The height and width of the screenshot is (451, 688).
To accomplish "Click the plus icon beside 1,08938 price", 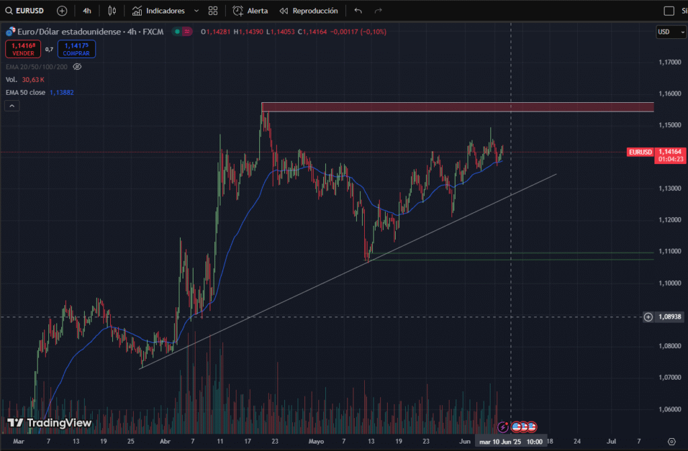I will coord(648,317).
